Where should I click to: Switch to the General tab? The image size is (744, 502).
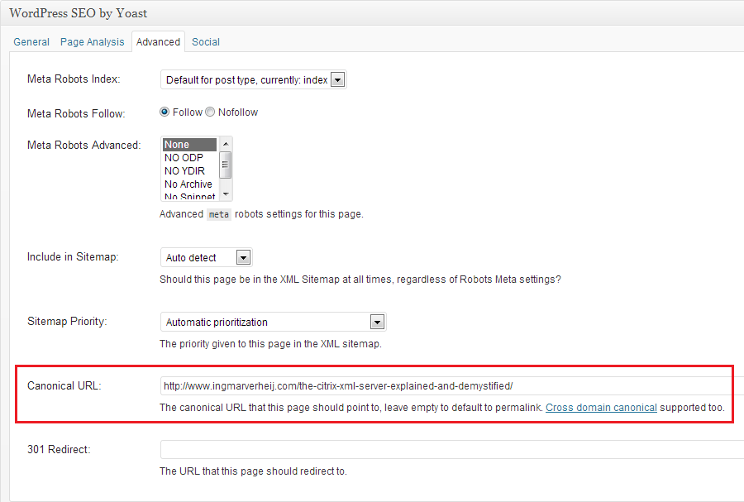[x=31, y=41]
